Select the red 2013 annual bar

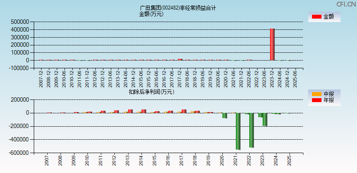tap(130, 111)
